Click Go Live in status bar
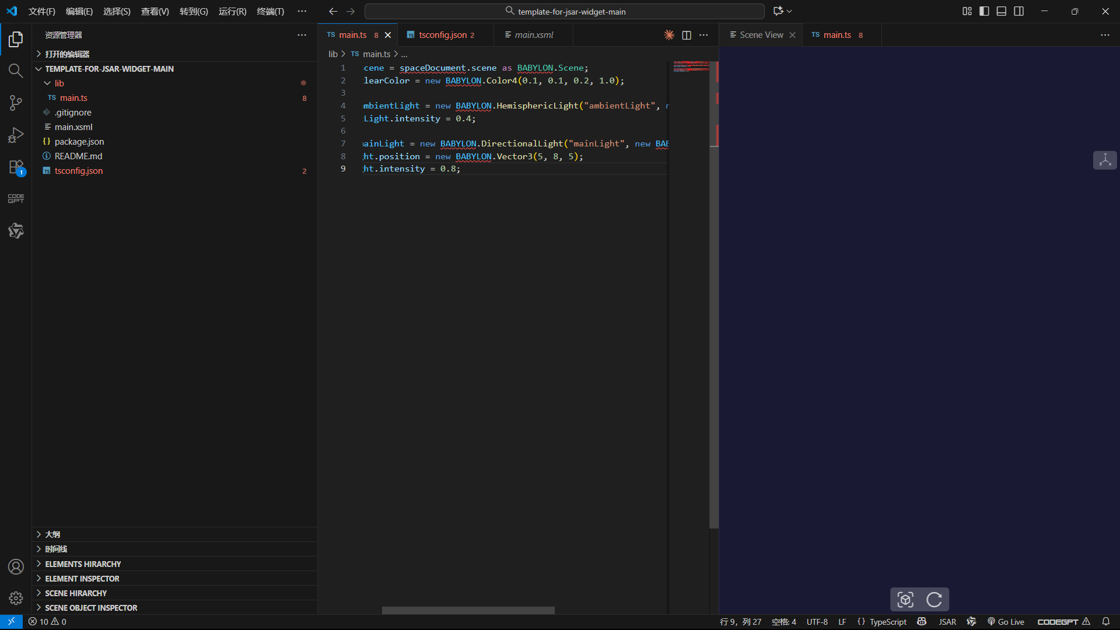1120x630 pixels. 1006,622
